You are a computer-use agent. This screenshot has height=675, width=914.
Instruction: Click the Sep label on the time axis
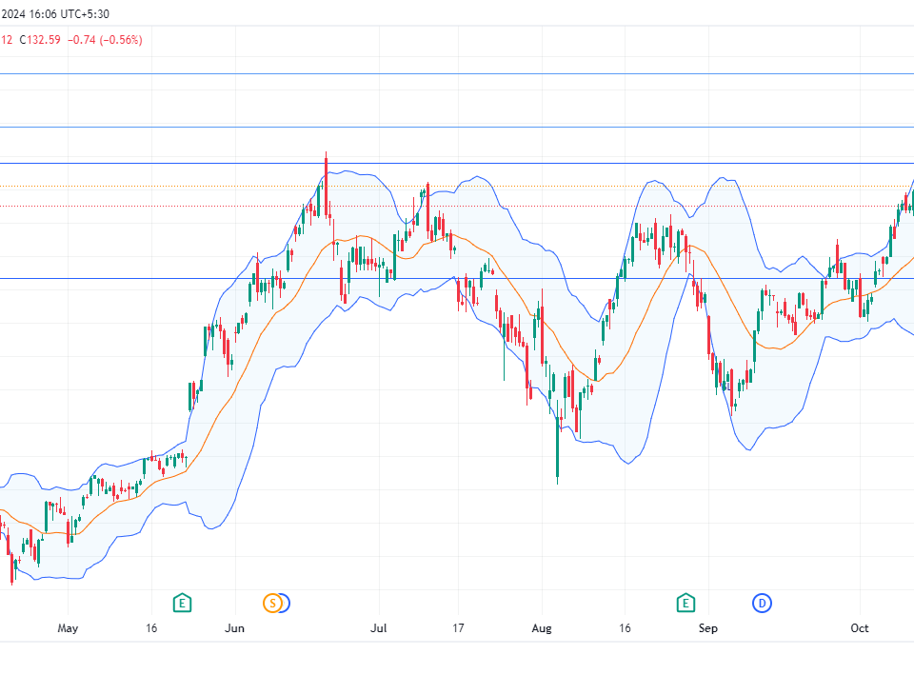click(x=707, y=627)
